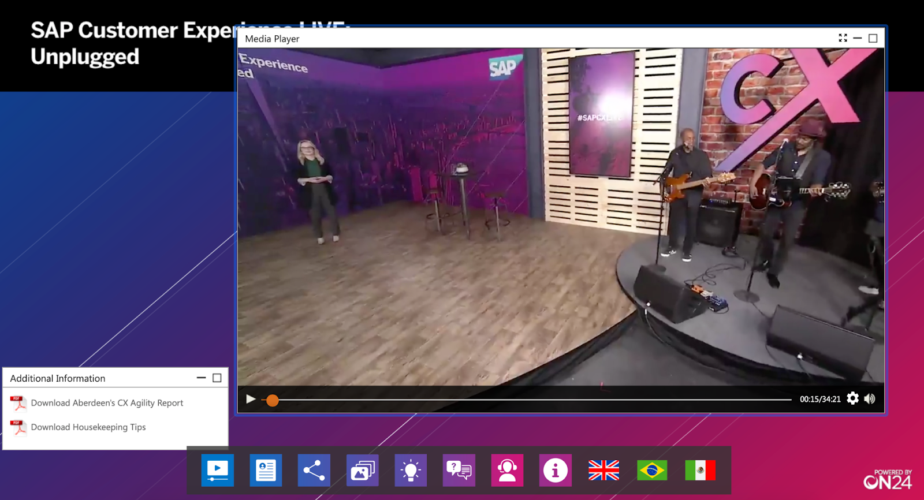Open the information widget

(x=556, y=470)
